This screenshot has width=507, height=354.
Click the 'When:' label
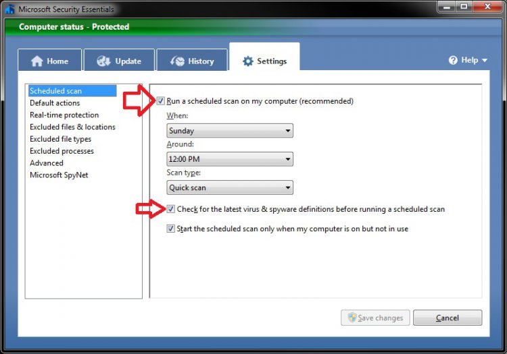177,115
